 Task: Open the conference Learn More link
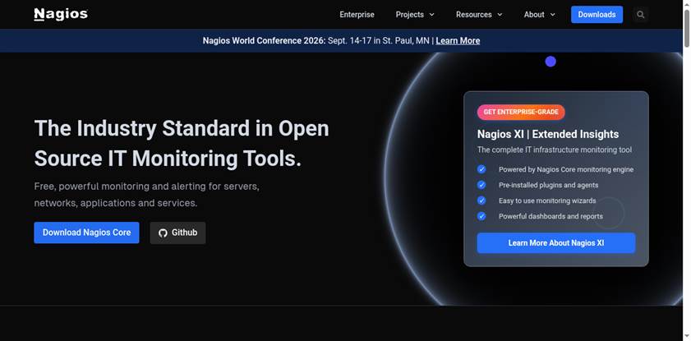point(458,41)
